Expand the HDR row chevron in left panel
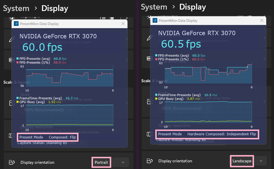 coord(127,60)
